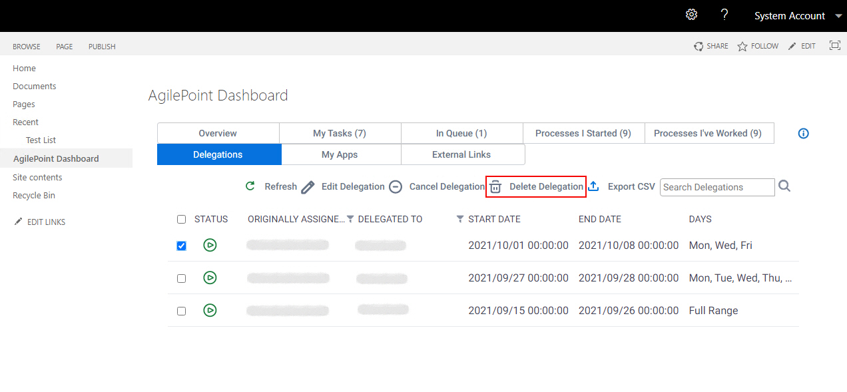
Task: Click the Mon, Wed, Fri days cell
Action: (x=720, y=245)
